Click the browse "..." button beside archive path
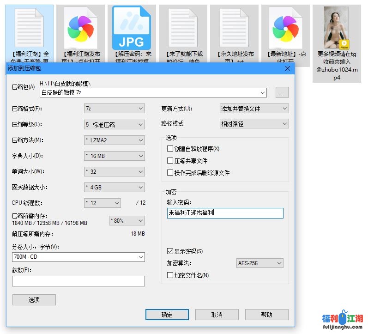The image size is (368, 334). 282,93
